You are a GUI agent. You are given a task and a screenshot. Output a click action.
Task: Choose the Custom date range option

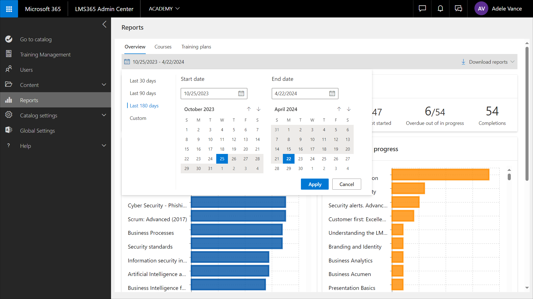138,118
